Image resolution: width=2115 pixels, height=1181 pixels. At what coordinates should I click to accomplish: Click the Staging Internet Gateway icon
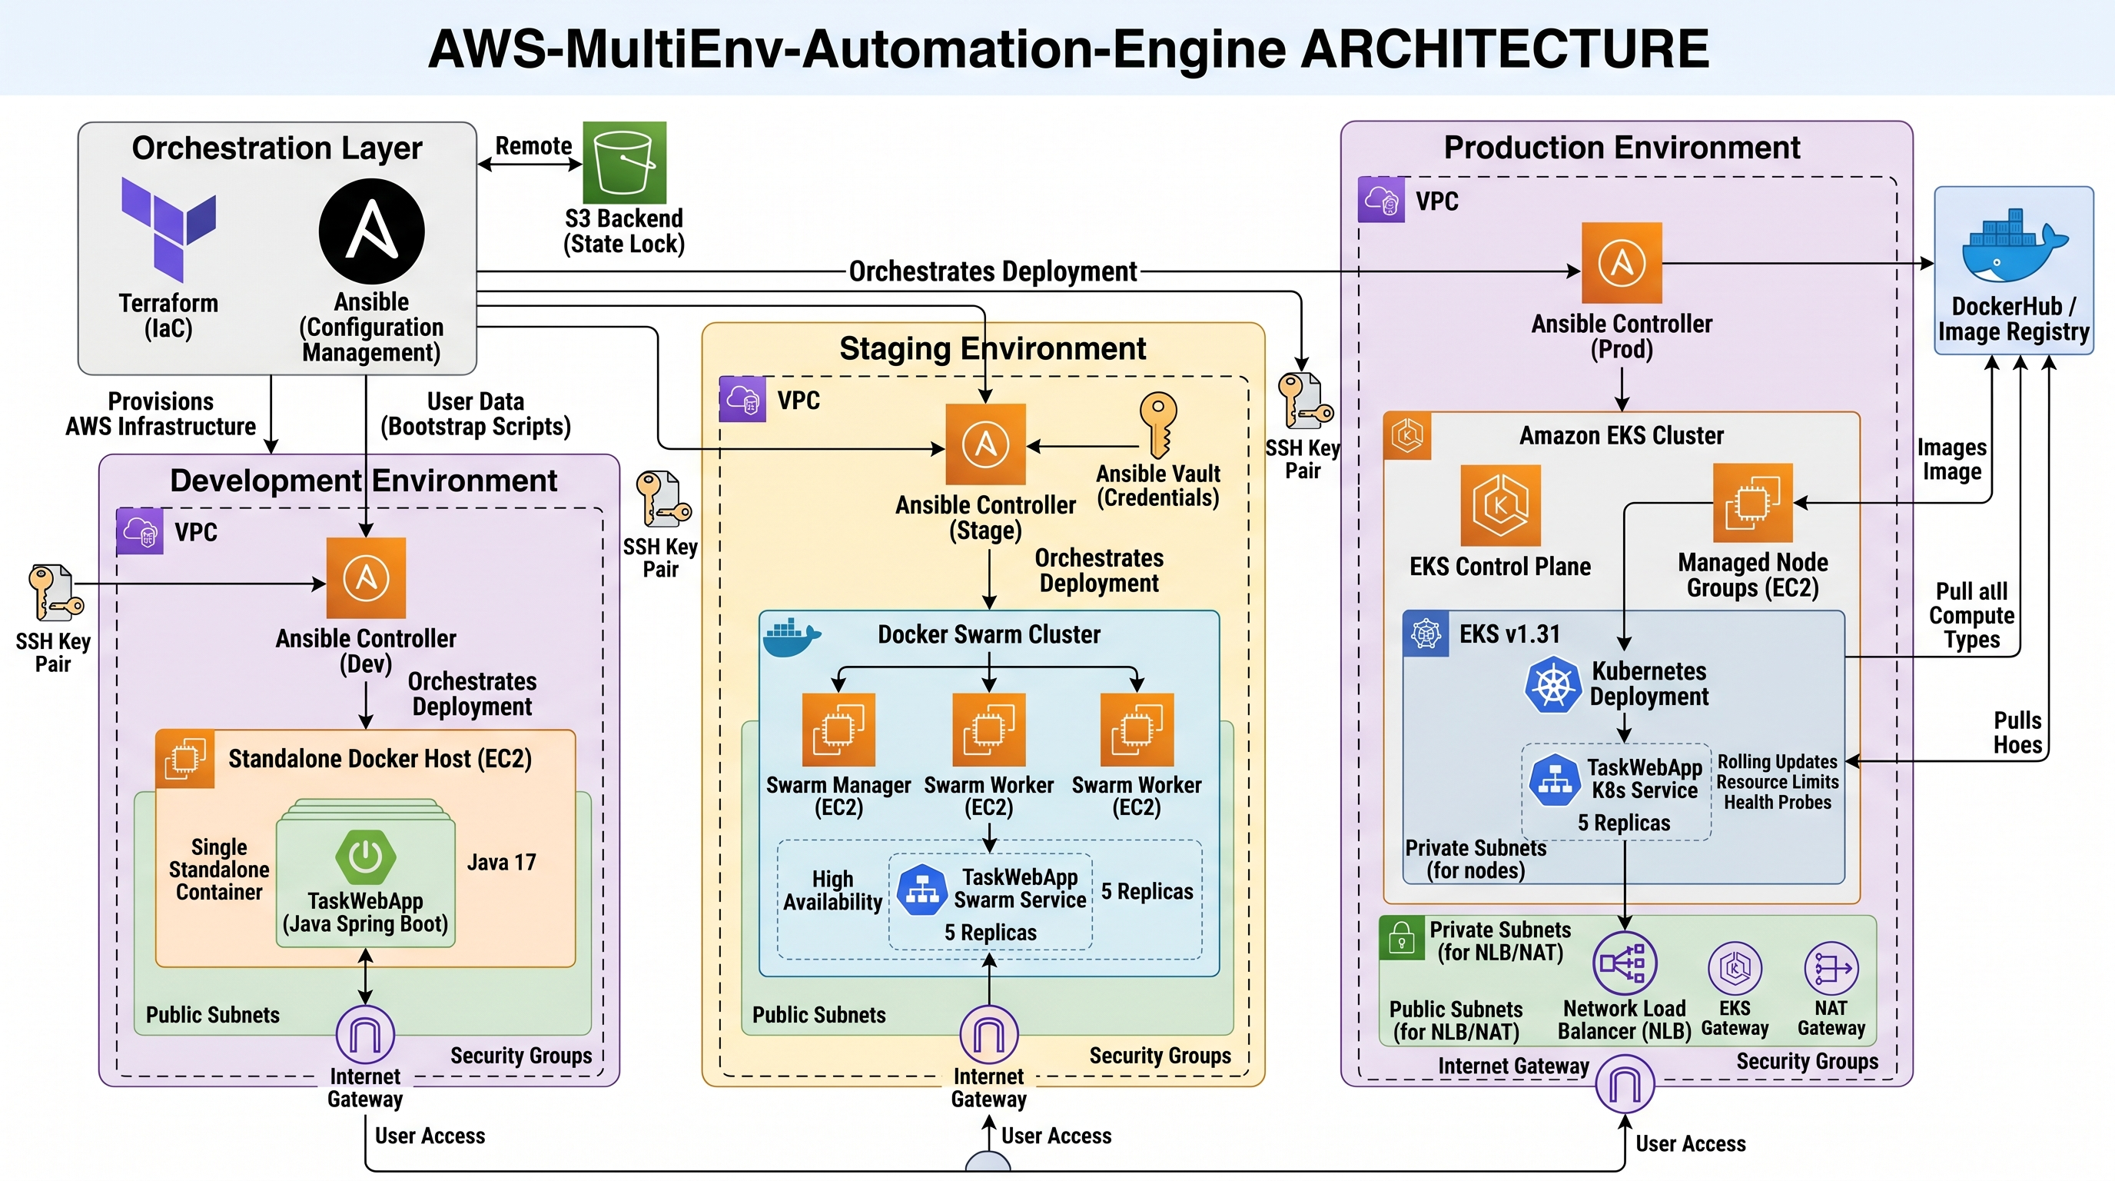coord(989,1035)
